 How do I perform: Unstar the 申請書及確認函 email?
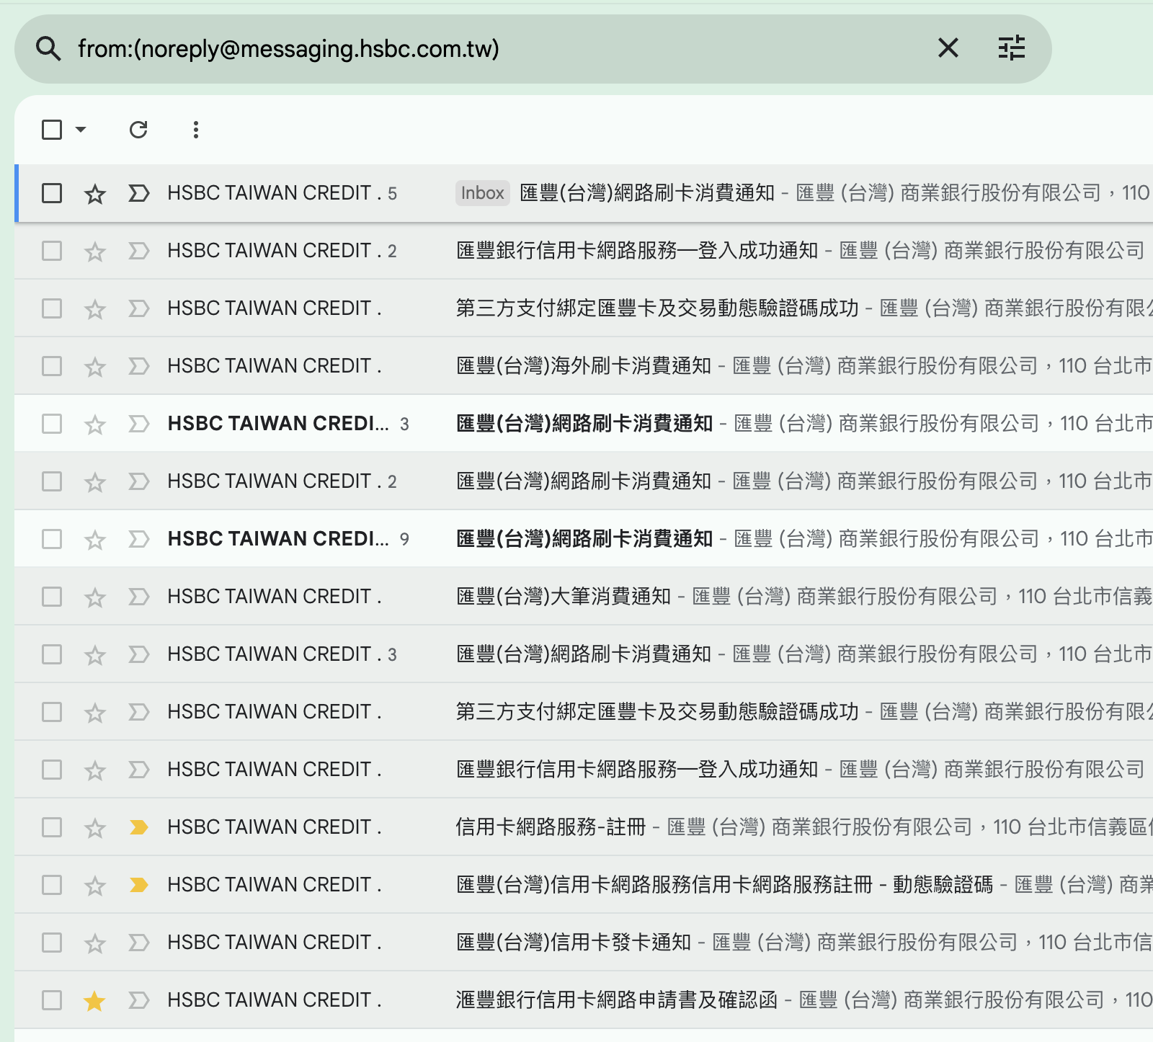pyautogui.click(x=95, y=1001)
